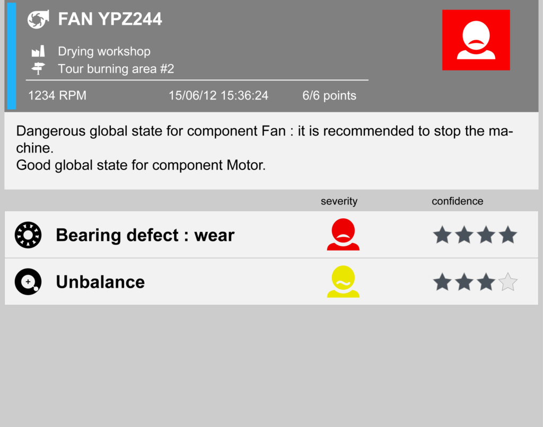Click the Drying workshop location label

(x=104, y=51)
